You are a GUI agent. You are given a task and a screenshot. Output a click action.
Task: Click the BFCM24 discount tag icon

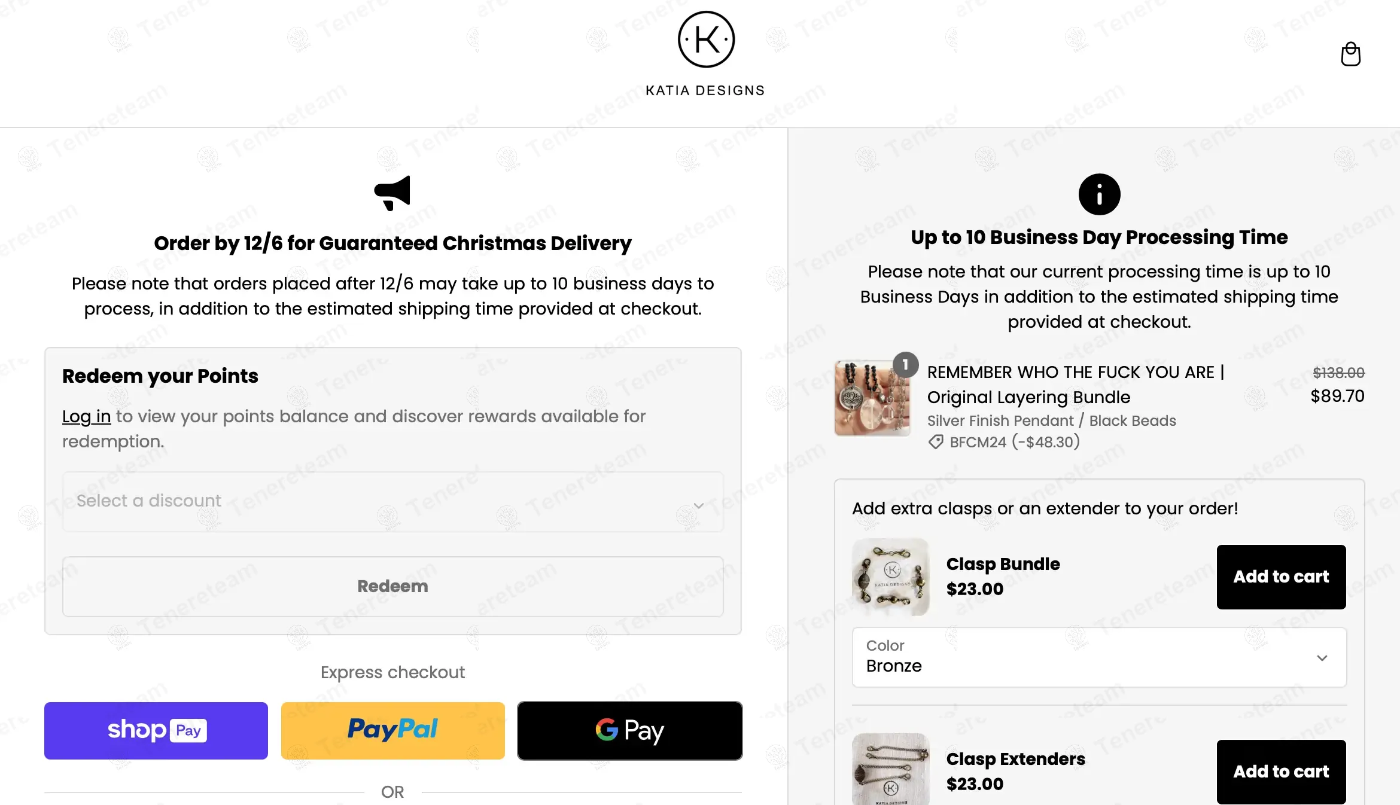coord(936,442)
